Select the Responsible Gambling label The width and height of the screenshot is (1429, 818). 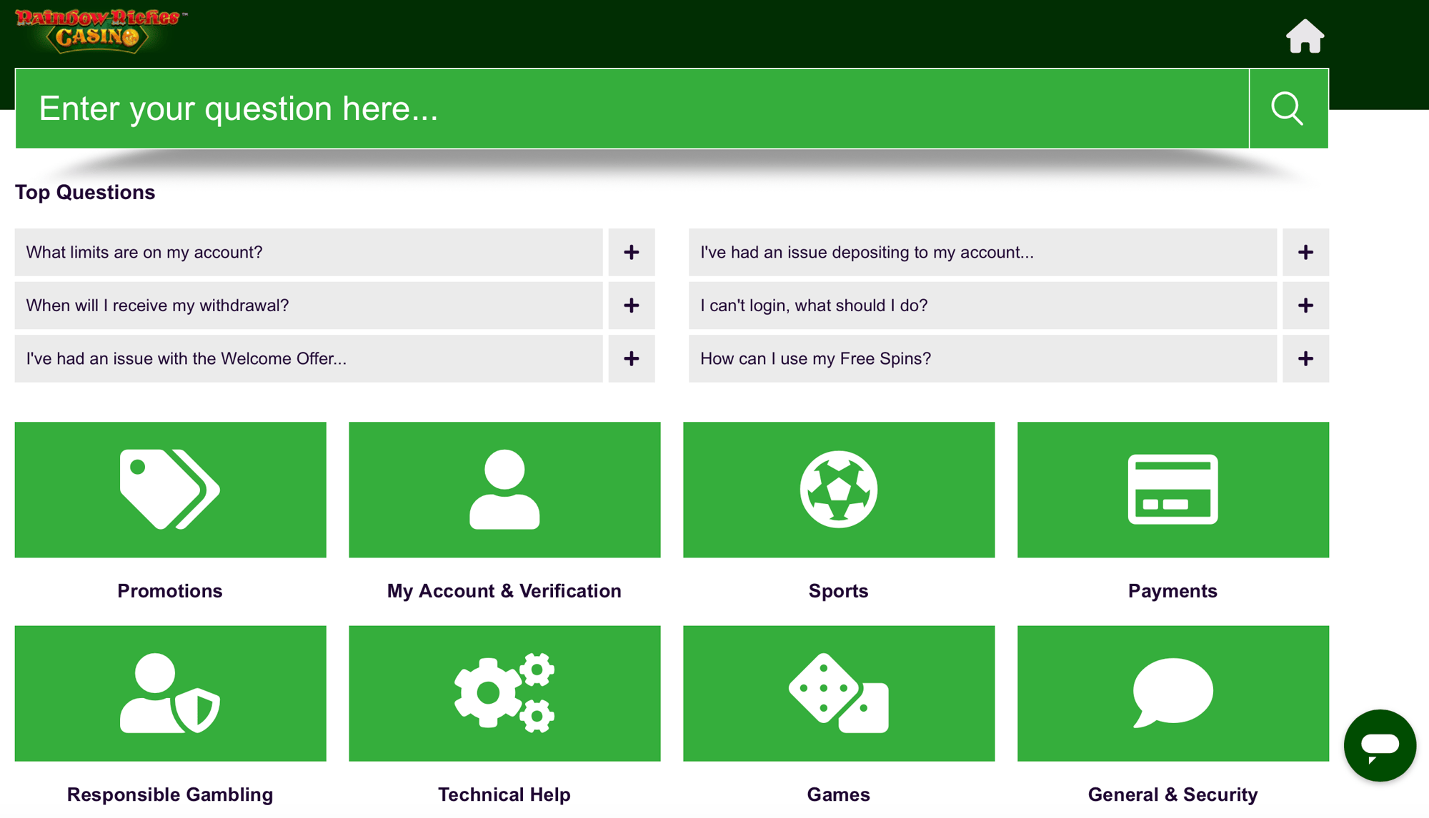pos(170,794)
